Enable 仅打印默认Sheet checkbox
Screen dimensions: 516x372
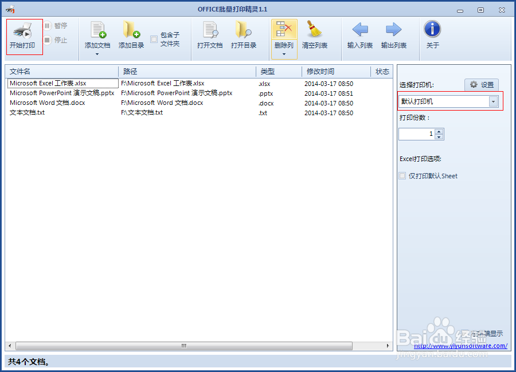402,176
